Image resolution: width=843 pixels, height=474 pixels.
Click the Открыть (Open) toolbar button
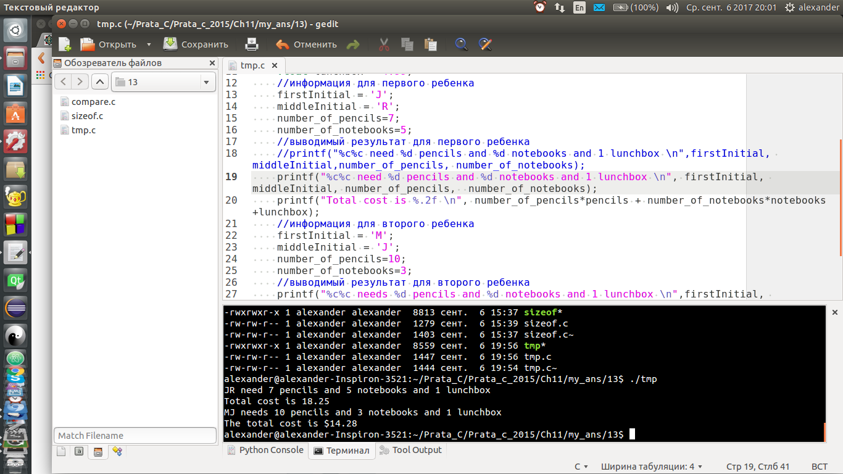(109, 44)
